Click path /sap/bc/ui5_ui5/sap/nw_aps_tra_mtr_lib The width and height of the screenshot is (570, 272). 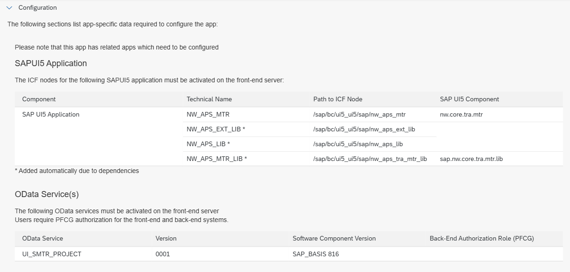370,159
